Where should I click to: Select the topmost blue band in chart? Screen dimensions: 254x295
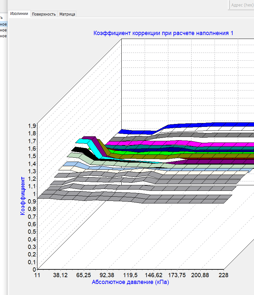click(210, 125)
